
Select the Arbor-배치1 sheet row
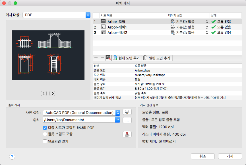click(167, 27)
